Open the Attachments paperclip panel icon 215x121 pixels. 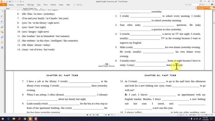(2, 37)
